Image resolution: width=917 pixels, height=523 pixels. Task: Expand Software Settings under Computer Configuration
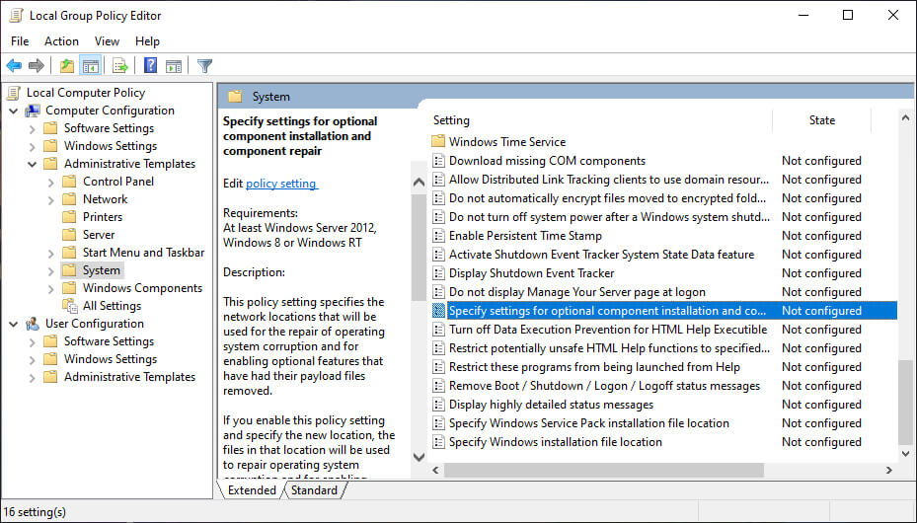pyautogui.click(x=33, y=128)
